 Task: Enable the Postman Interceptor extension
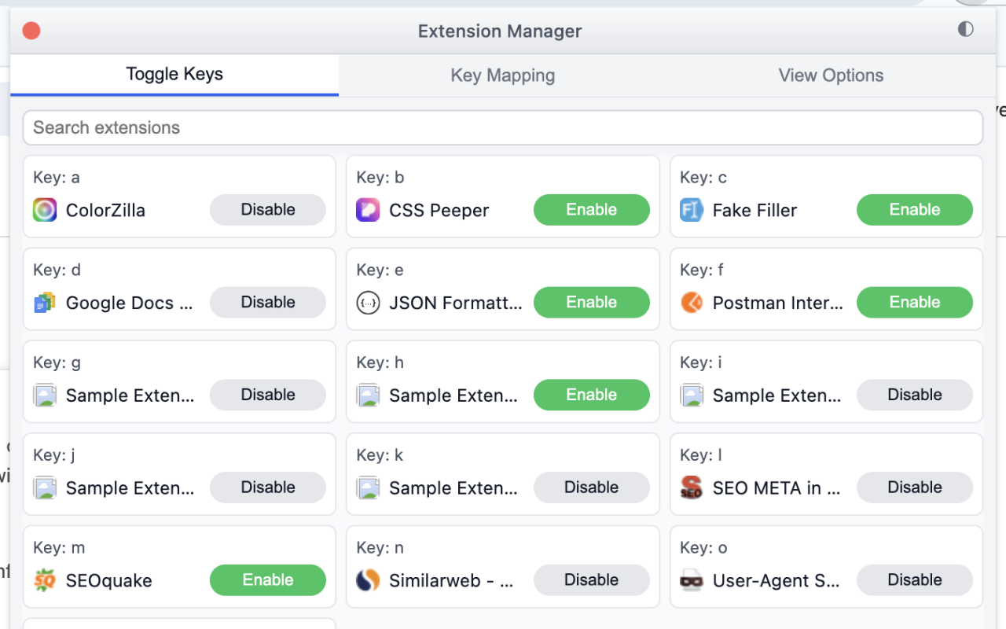[915, 303]
